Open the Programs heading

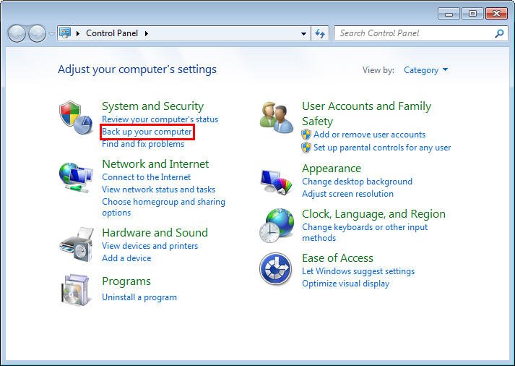pyautogui.click(x=126, y=281)
